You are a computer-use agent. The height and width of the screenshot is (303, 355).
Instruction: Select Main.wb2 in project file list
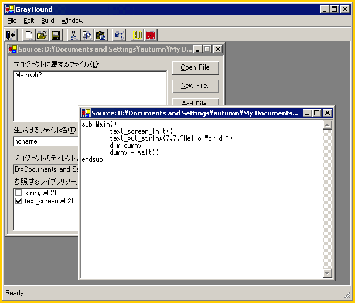pyautogui.click(x=29, y=75)
